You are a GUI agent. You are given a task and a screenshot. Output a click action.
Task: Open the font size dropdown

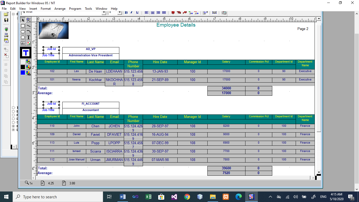coord(120,12)
